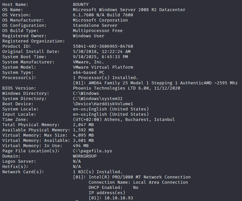
Task: Click the AMD64 processor description line
Action: pos(155,83)
